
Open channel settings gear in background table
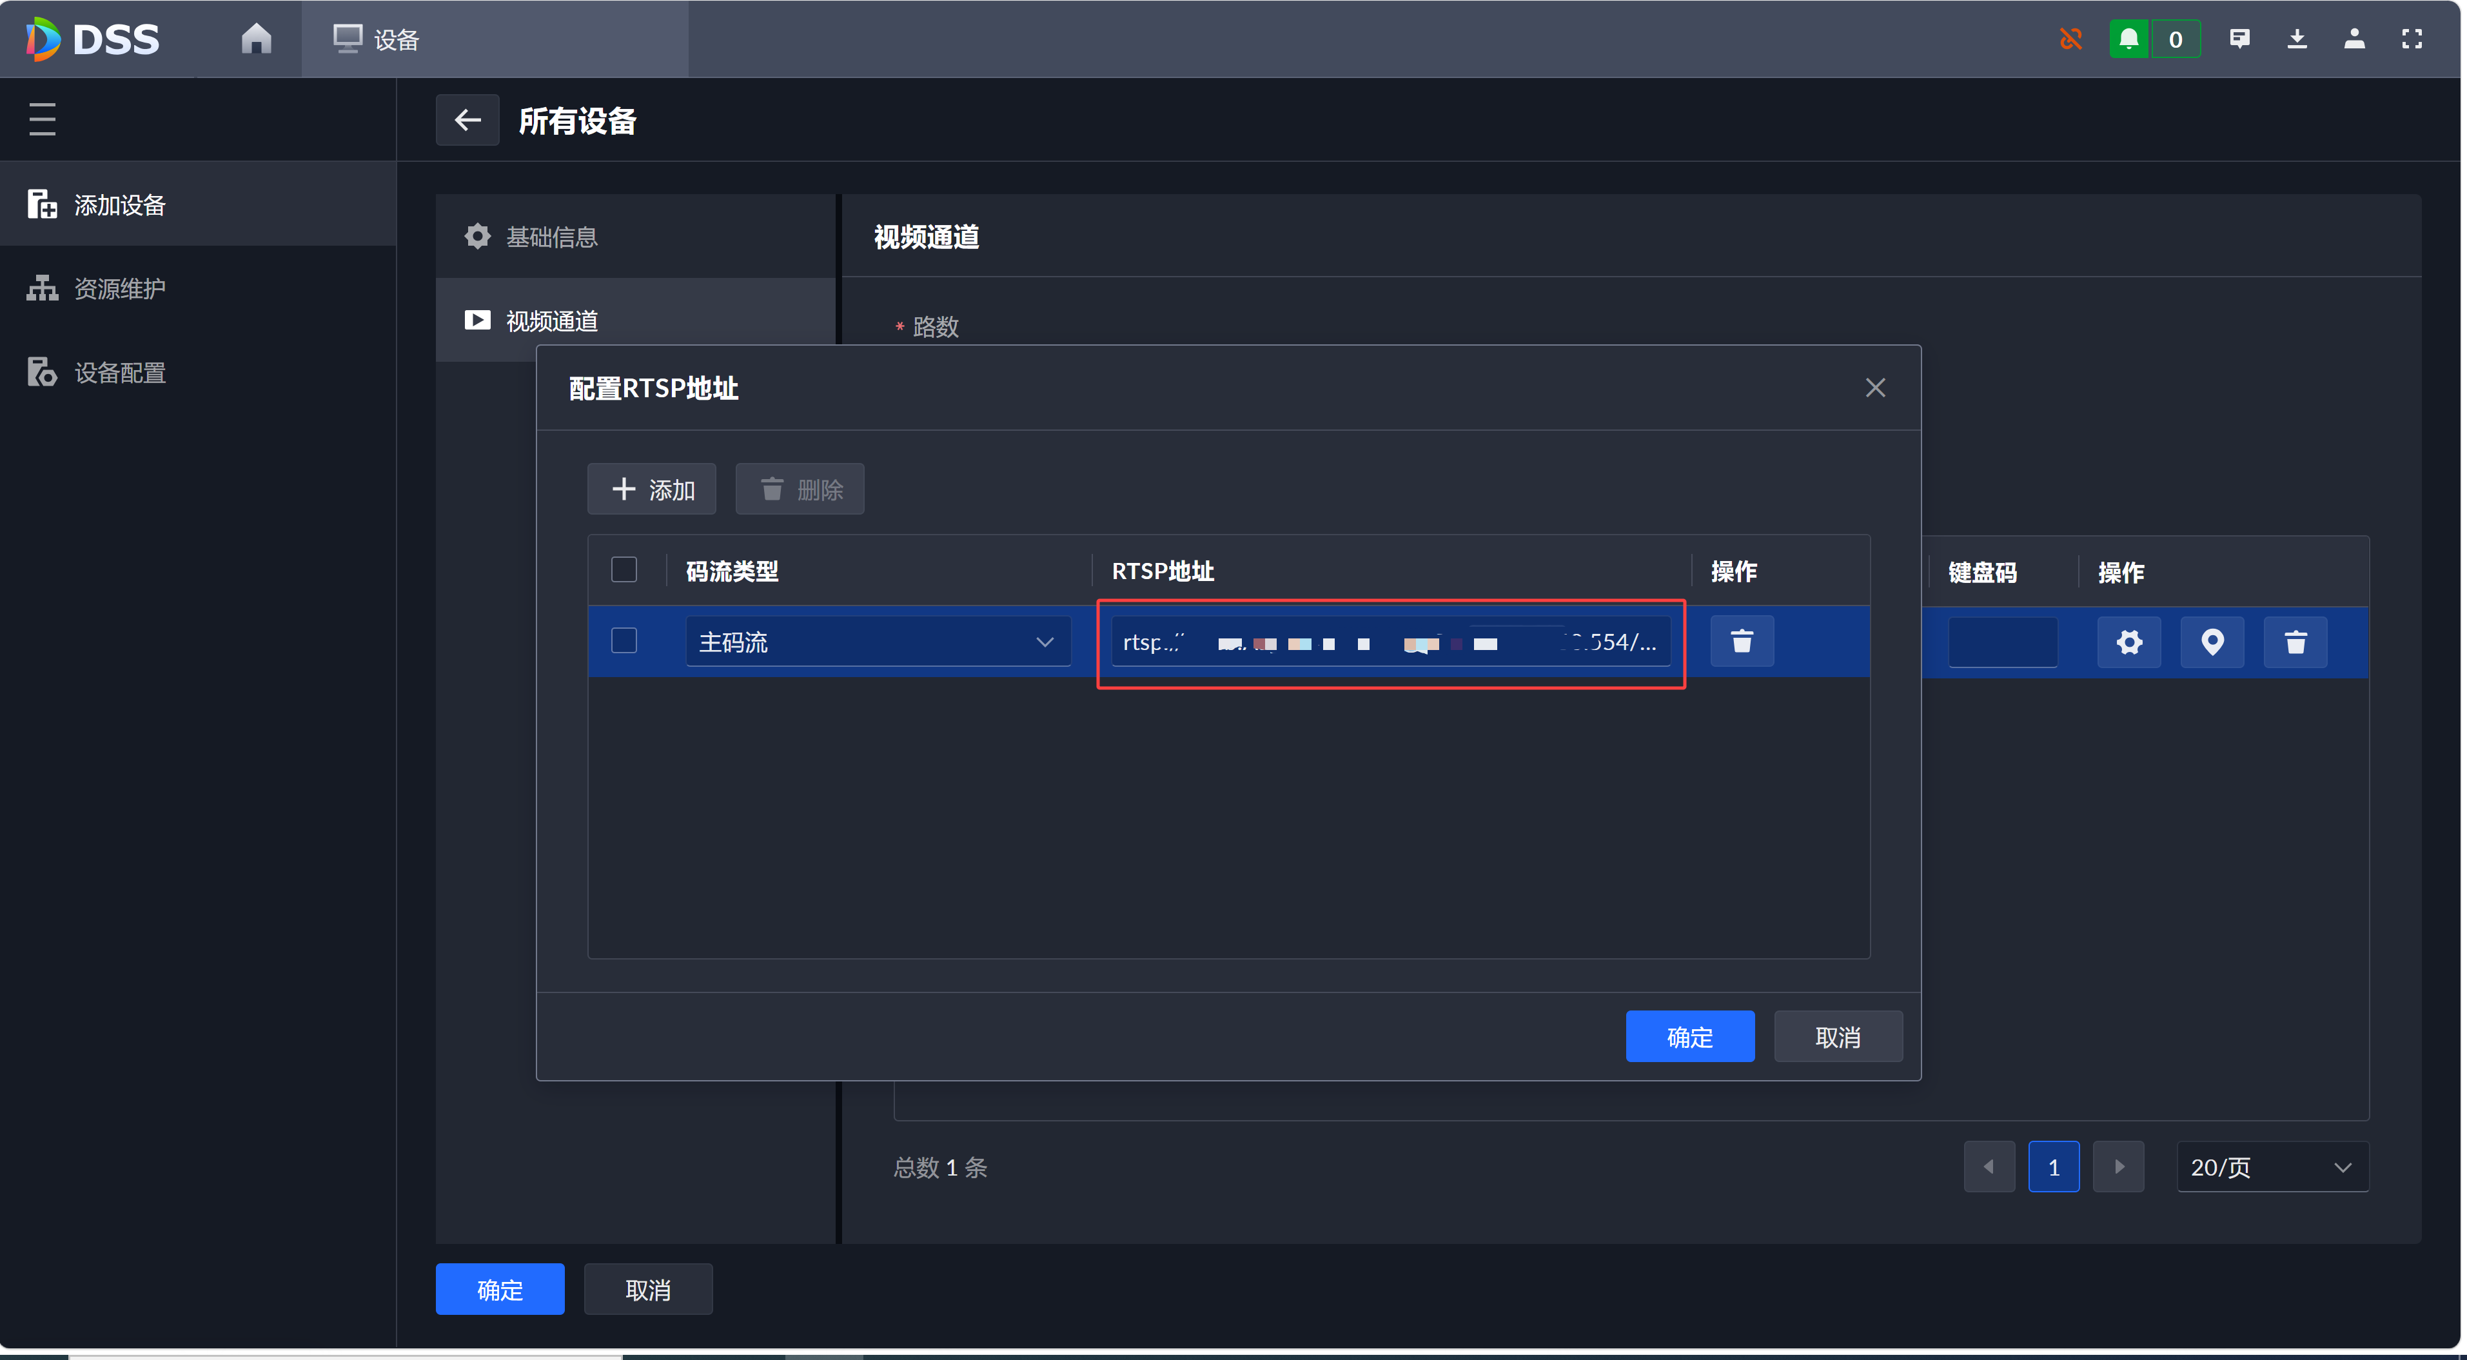click(2129, 642)
